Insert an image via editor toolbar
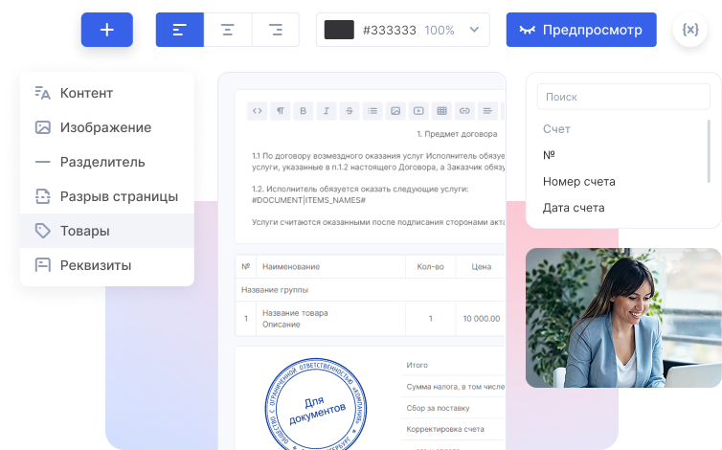 pyautogui.click(x=395, y=110)
